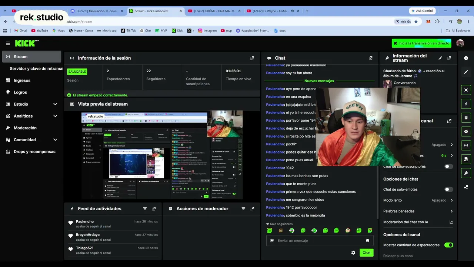Toggle the moderator actions widget icon
474x267 pixels.
(466, 118)
